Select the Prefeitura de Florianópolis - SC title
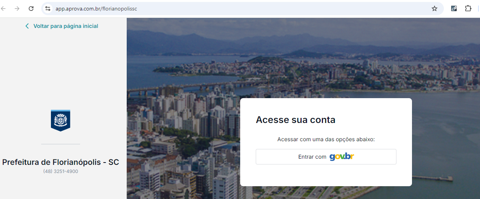 coord(61,162)
